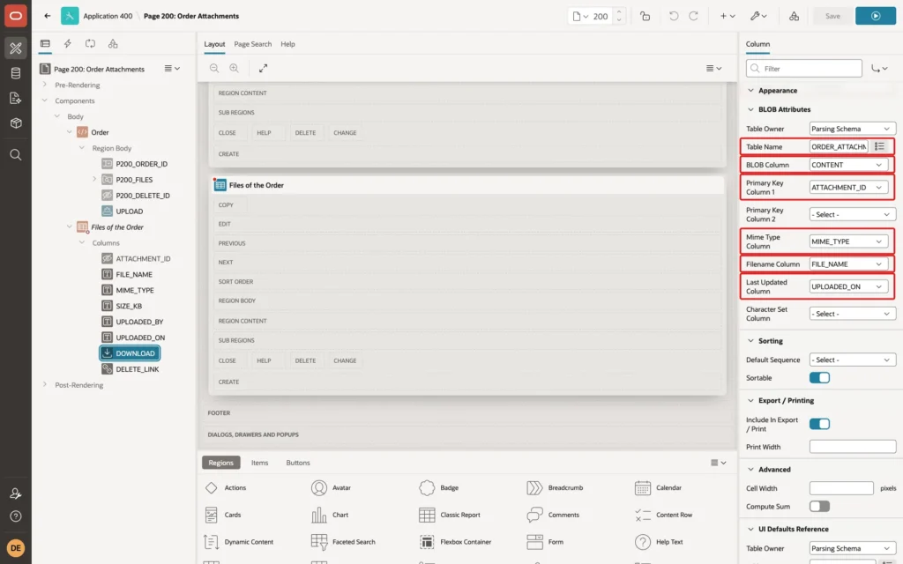Open the Shared Components toolbar icon
This screenshot has height=564, width=903.
click(794, 16)
